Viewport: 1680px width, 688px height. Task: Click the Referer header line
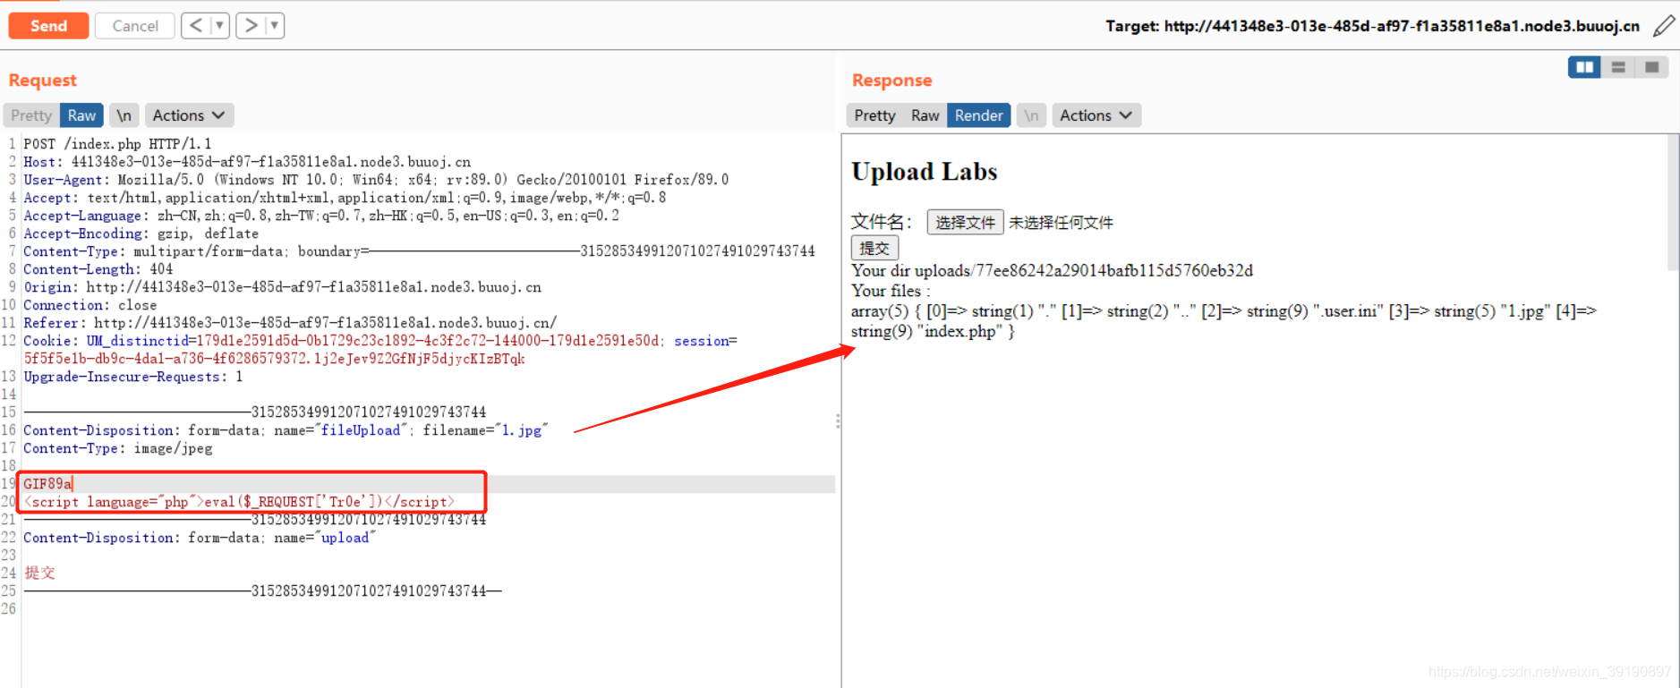coord(290,323)
